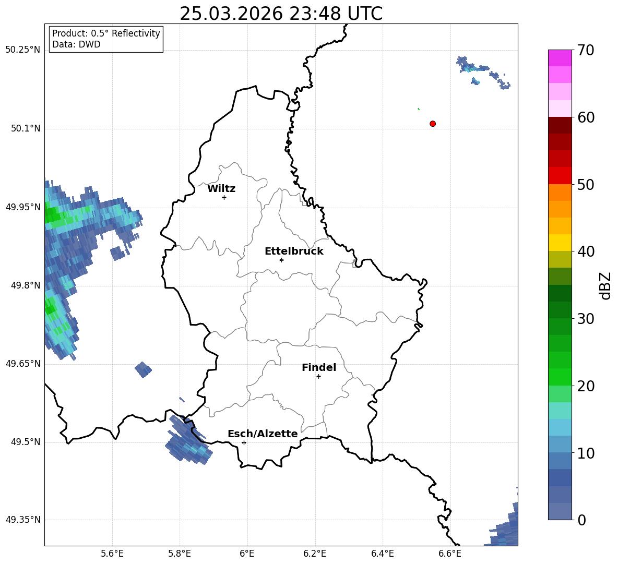
Task: Click the dBZ colorbar label
Action: click(x=605, y=285)
